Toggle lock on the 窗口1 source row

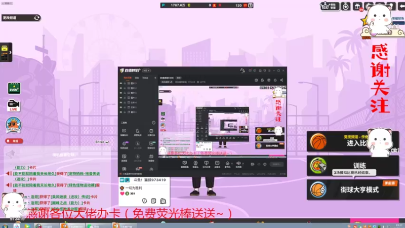coord(125,112)
